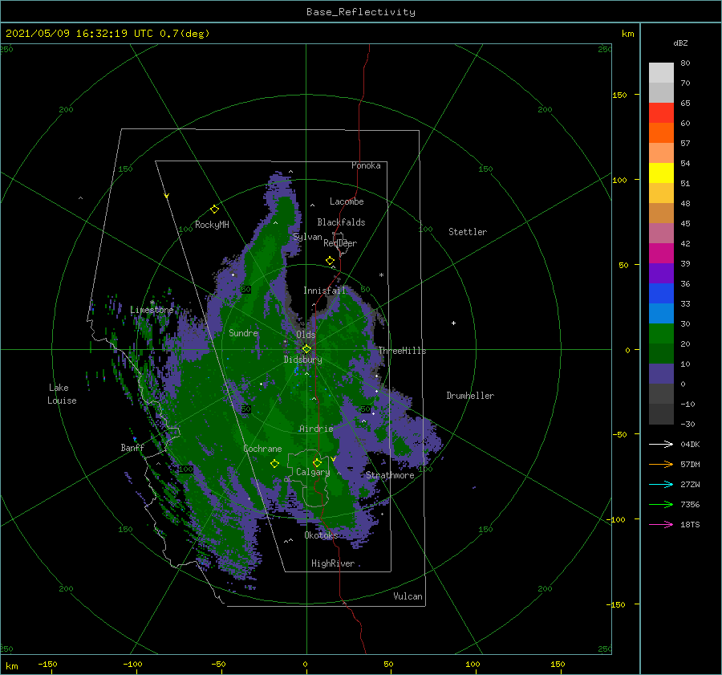Click the Calgary city label

(x=313, y=472)
